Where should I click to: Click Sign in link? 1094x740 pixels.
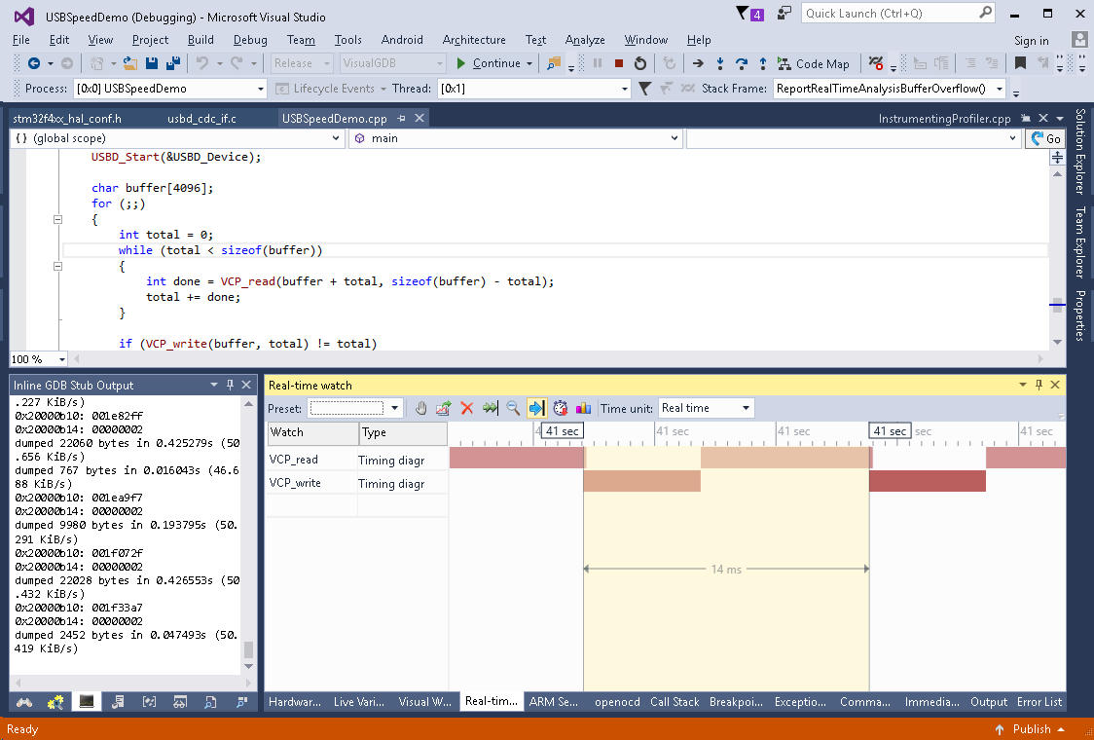[x=1031, y=41]
